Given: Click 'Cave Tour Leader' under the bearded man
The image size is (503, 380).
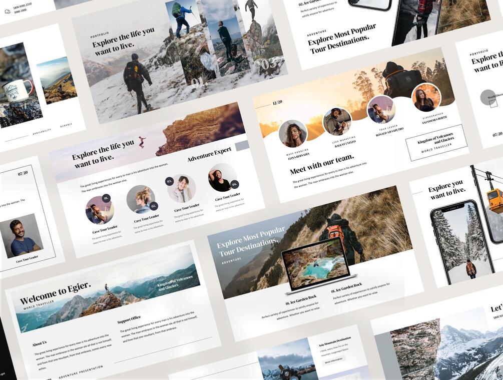Looking at the screenshot, I should point(27,259).
